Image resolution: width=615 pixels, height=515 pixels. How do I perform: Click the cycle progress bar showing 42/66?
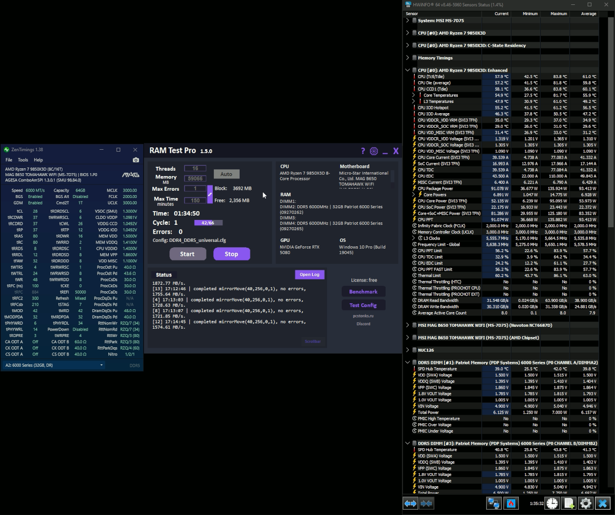point(208,223)
